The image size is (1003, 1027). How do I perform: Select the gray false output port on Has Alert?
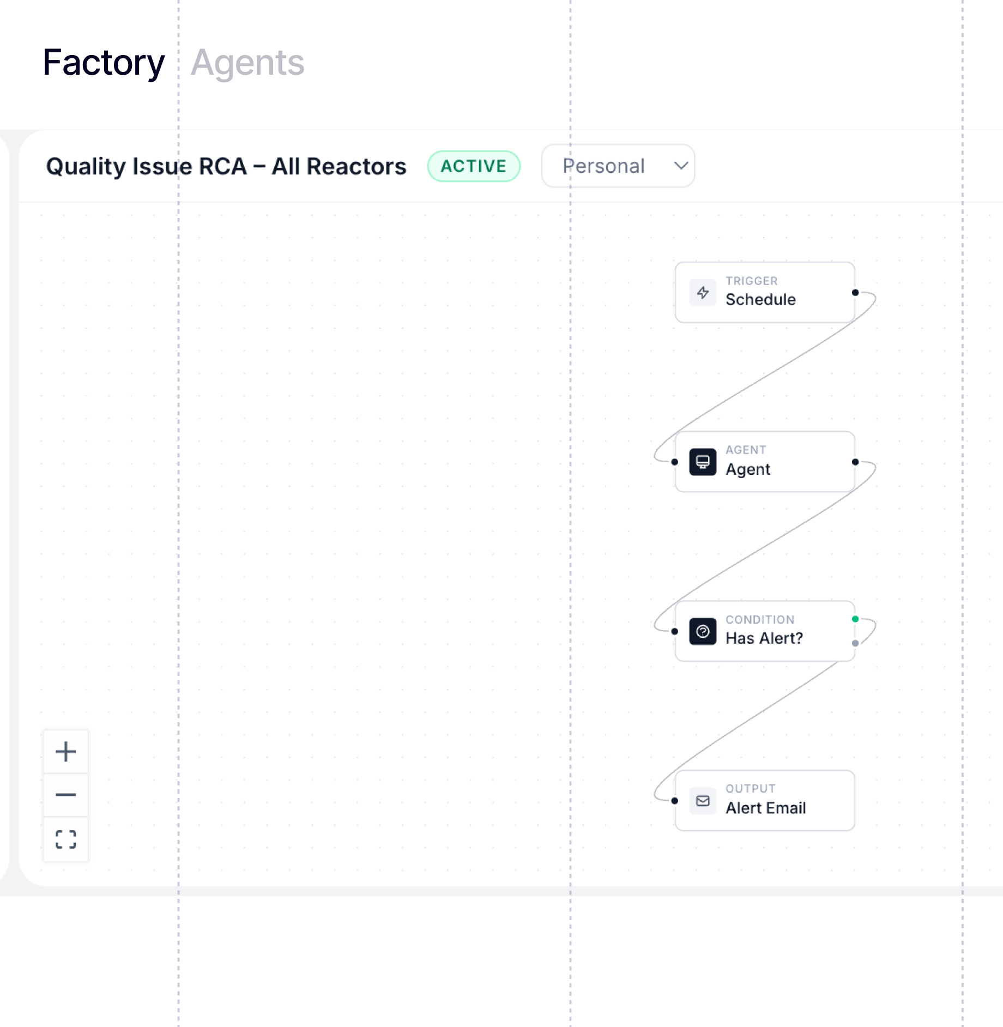tap(855, 643)
